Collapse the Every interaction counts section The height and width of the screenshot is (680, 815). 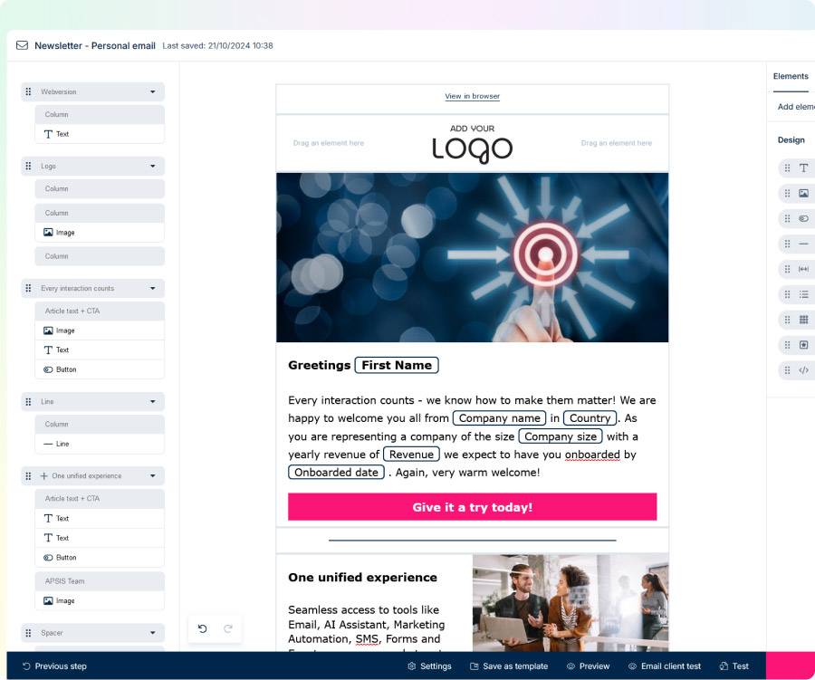point(152,289)
